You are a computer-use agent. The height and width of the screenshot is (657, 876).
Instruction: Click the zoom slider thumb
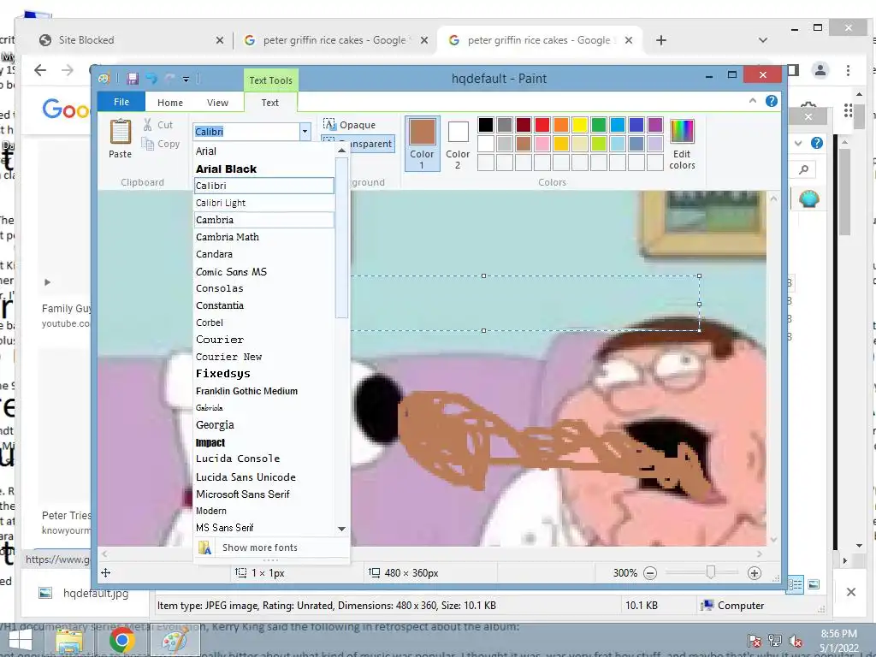(x=711, y=572)
